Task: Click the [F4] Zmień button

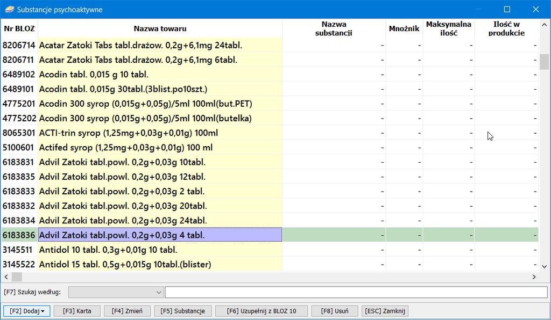Action: click(x=127, y=311)
